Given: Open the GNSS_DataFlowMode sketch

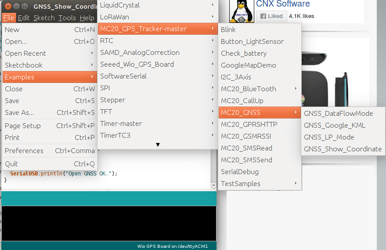Looking at the screenshot, I should pos(343,113).
